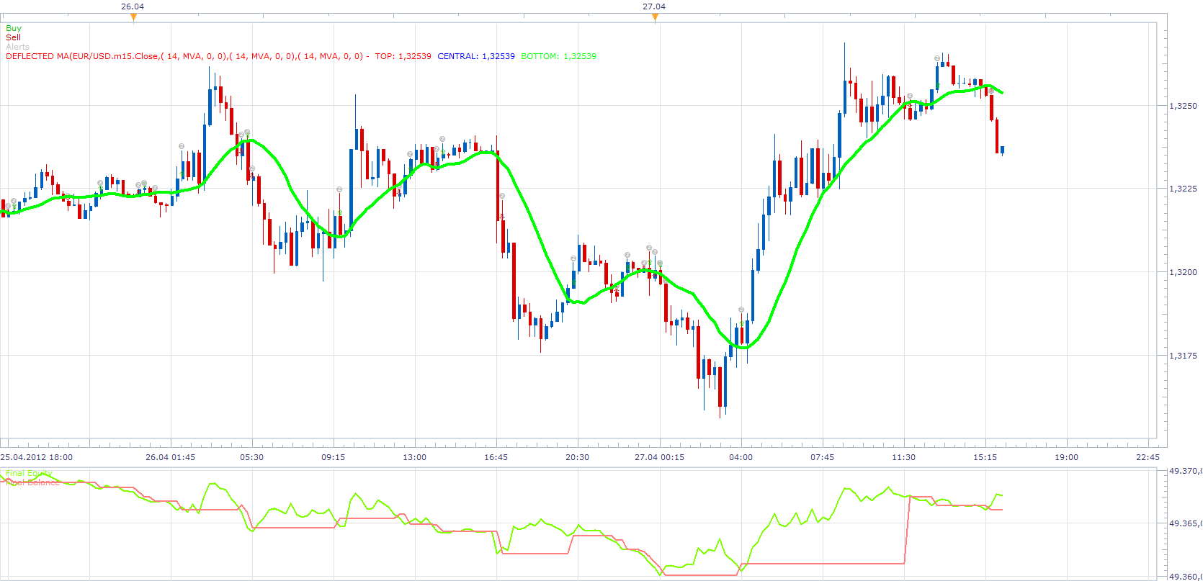This screenshot has width=1203, height=581.
Task: Select the red Sell legend label
Action: pos(13,37)
